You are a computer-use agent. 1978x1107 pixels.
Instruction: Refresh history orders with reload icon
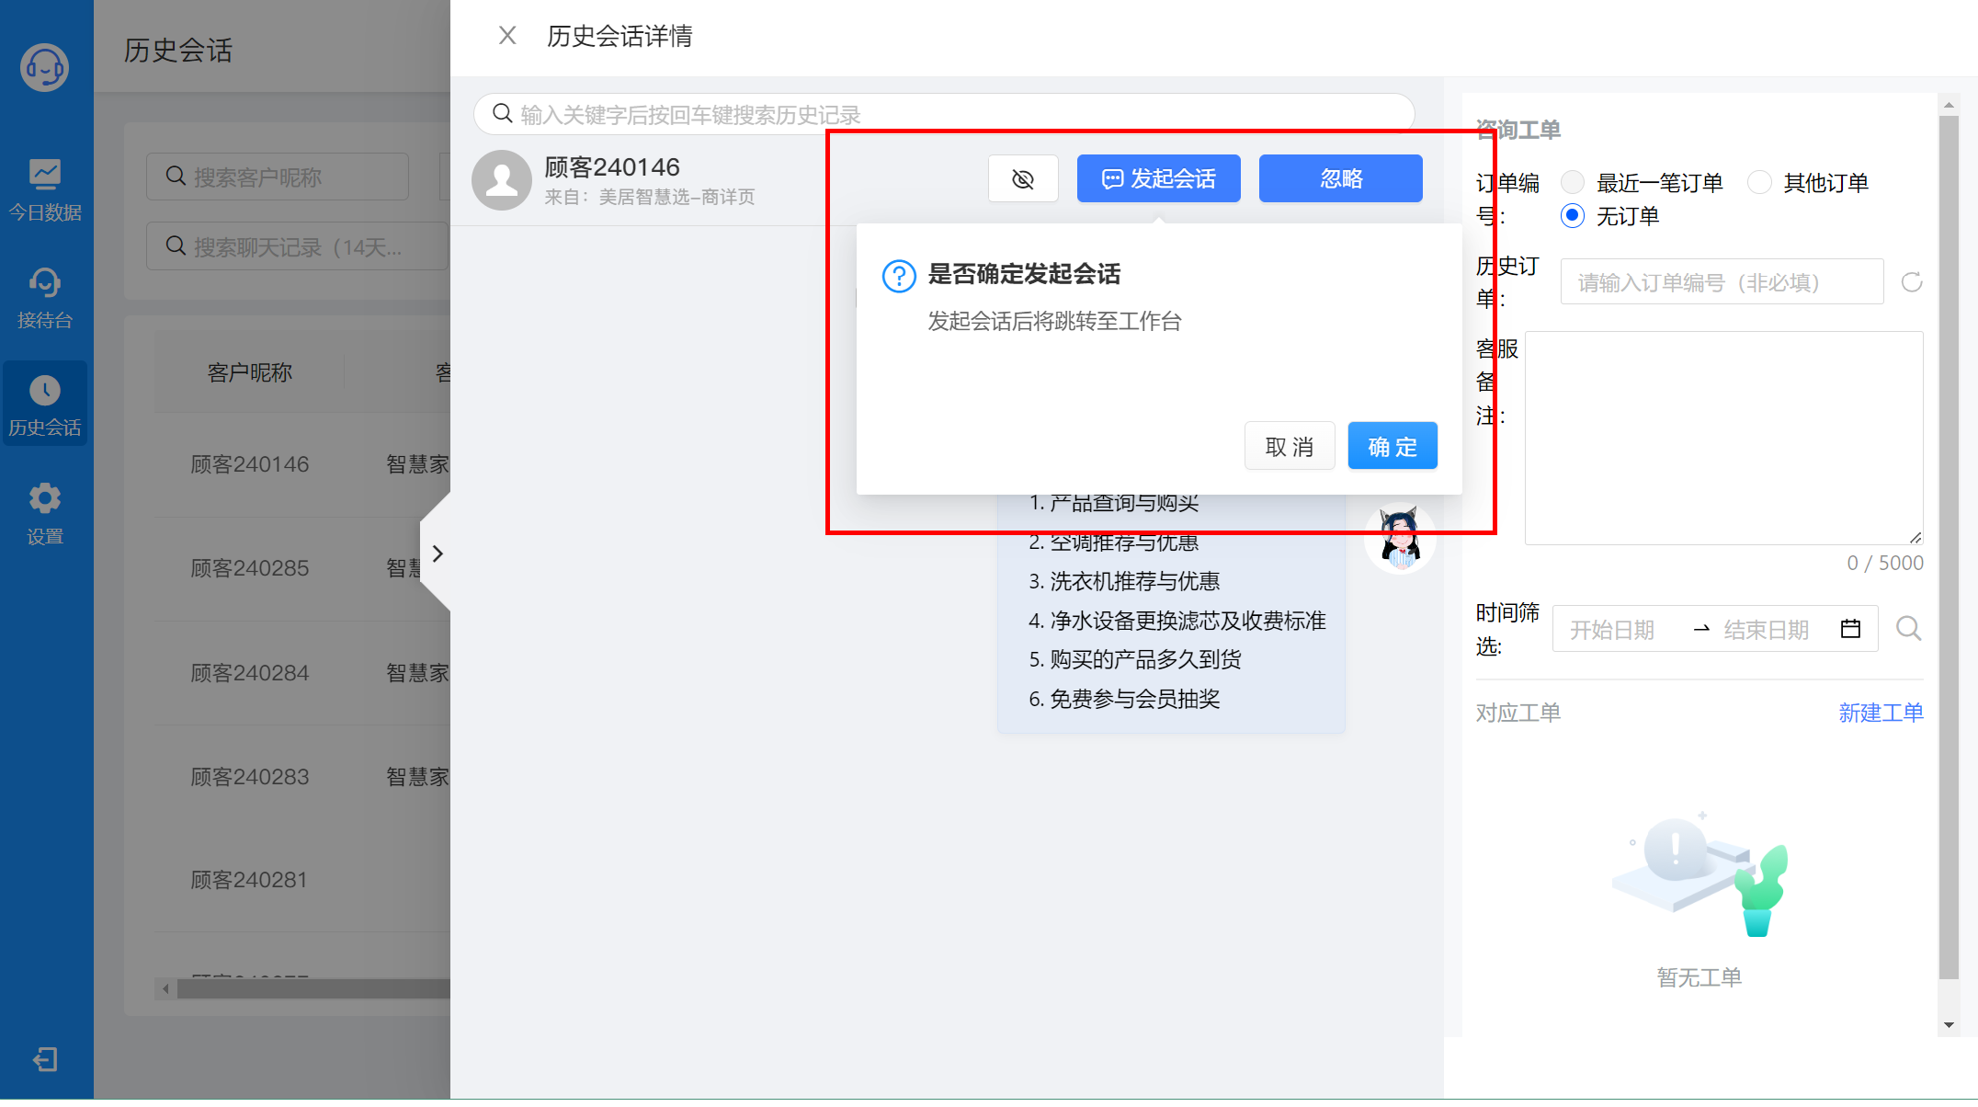[1912, 282]
